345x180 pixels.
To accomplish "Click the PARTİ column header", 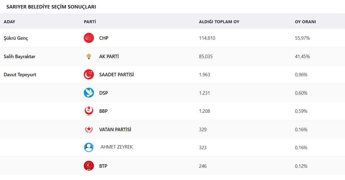I will click(90, 22).
